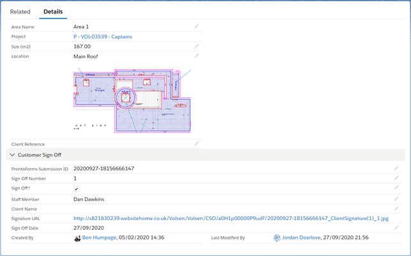Open the roof plan drawing image
Image resolution: width=411 pixels, height=256 pixels.
pyautogui.click(x=132, y=101)
